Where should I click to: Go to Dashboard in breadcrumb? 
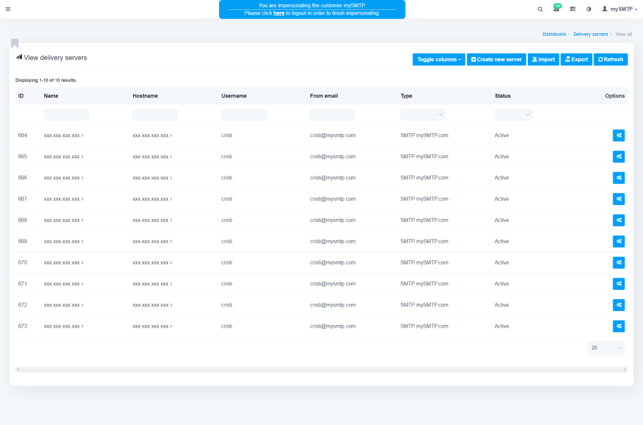[x=554, y=34]
